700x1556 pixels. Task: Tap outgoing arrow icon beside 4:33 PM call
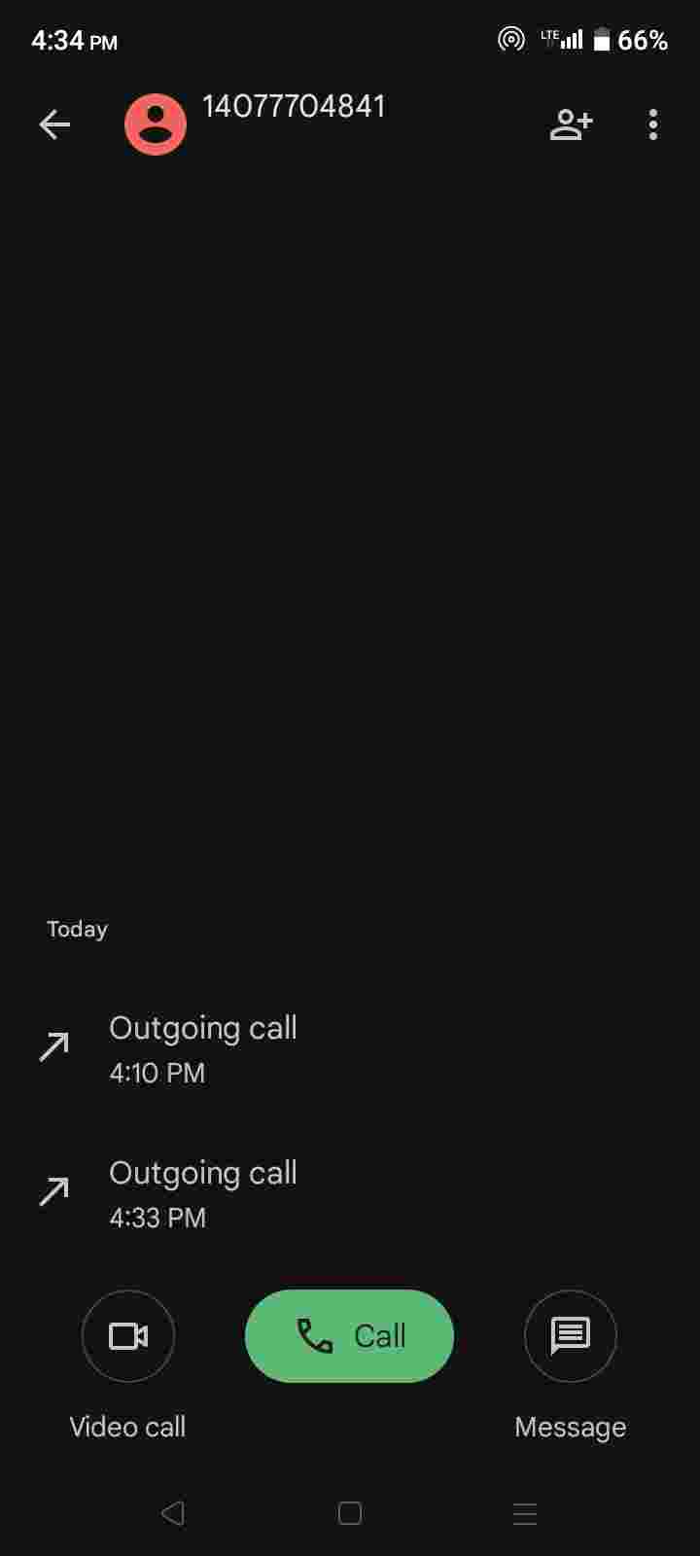point(54,1191)
